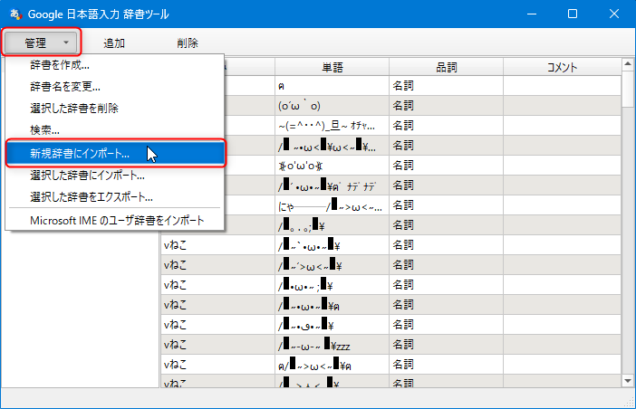Viewport: 636px width, 409px height.
Task: Choose 選択した辞書にインポート... entry
Action: click(x=114, y=176)
